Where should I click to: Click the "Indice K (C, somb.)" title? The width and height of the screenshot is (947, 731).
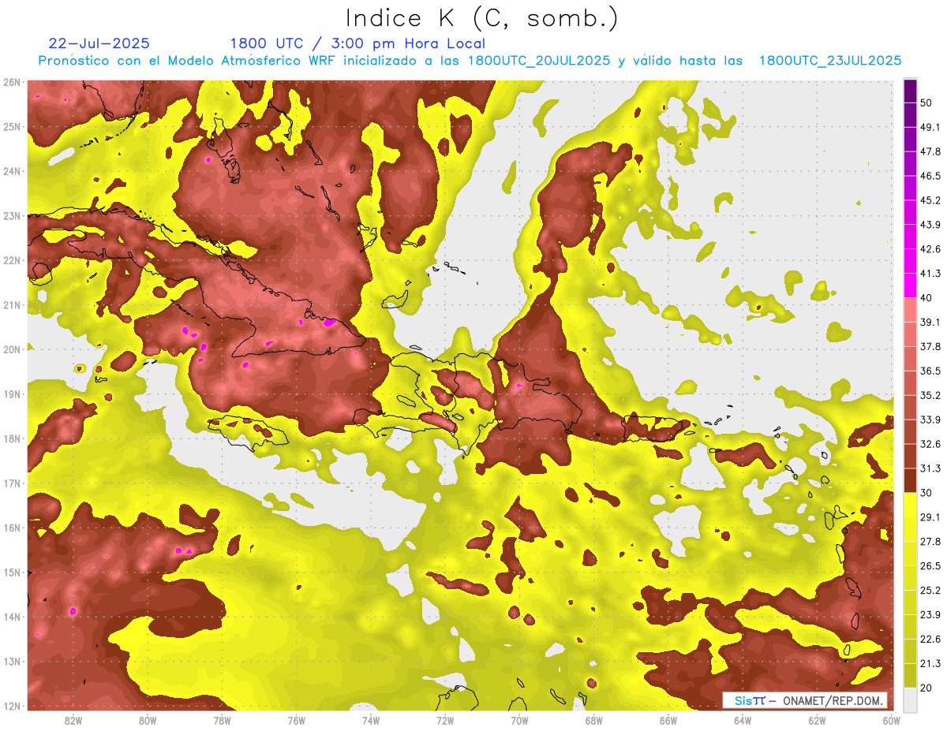[482, 18]
